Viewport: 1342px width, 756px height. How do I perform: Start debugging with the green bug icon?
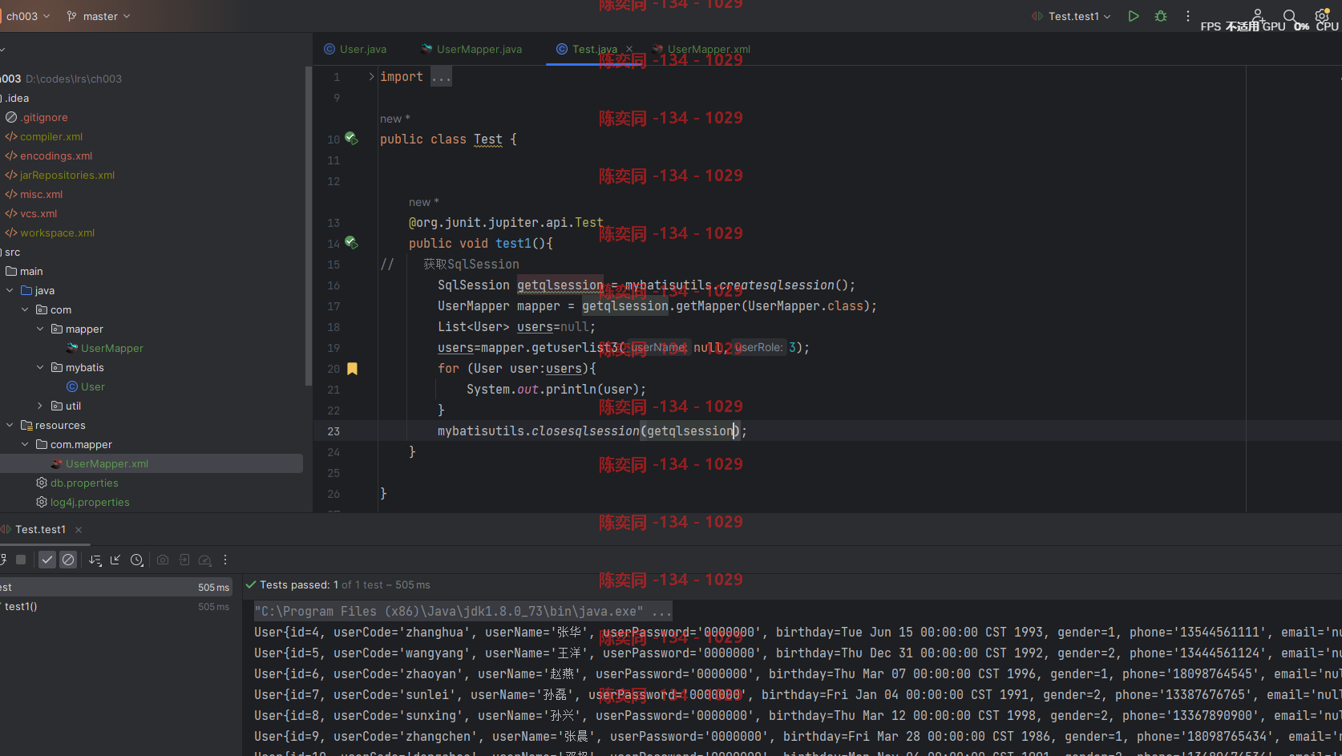pyautogui.click(x=1161, y=16)
